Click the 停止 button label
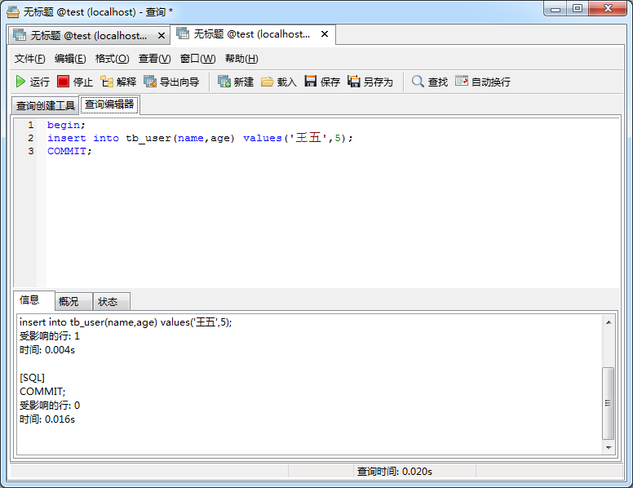The image size is (633, 488). point(82,82)
